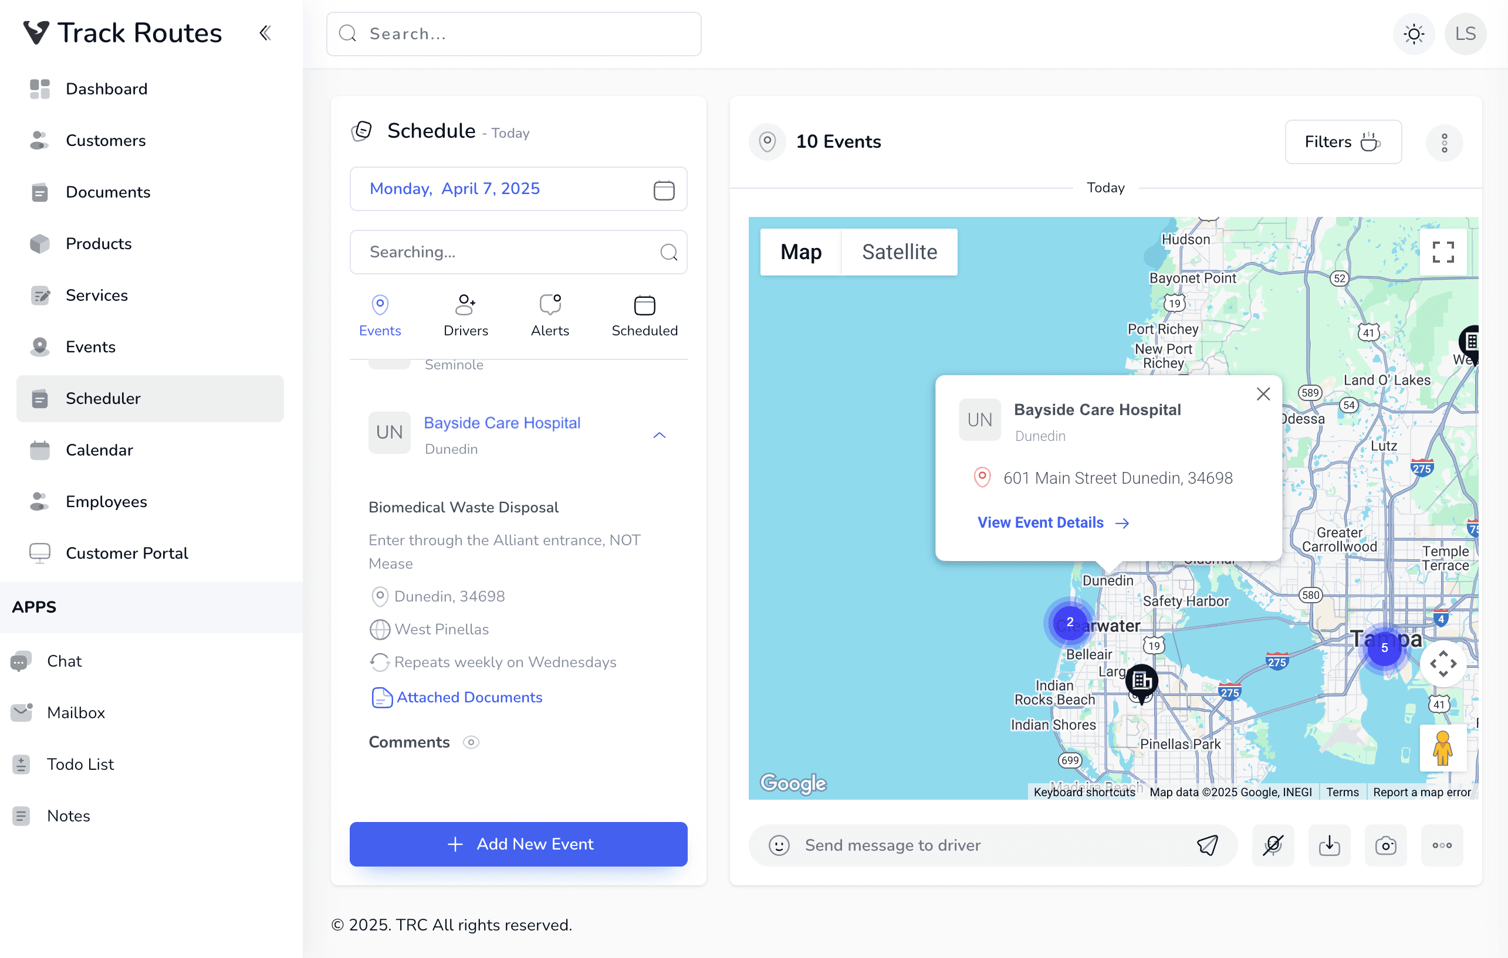Screen dimensions: 1508x958
Task: Open Customer Portal
Action: 150,553
